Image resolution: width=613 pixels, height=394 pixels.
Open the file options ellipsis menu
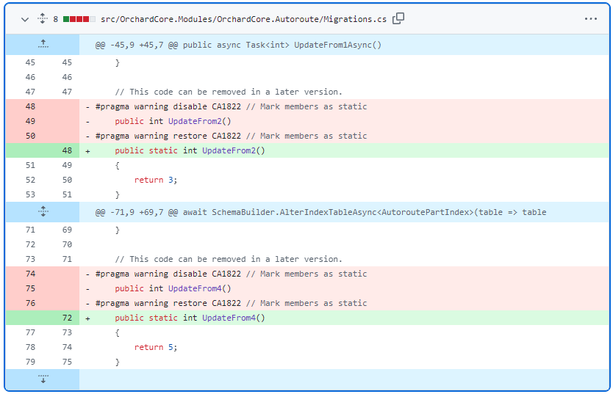(591, 19)
